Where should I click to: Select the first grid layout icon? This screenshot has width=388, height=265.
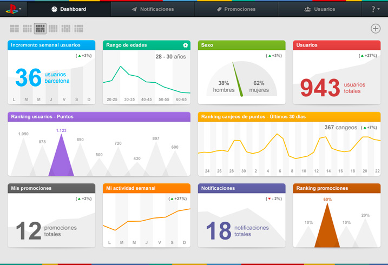tap(14, 29)
